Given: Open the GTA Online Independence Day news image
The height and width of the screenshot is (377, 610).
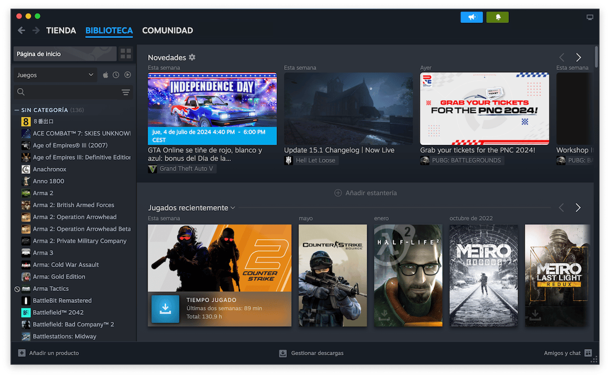Looking at the screenshot, I should pyautogui.click(x=212, y=109).
